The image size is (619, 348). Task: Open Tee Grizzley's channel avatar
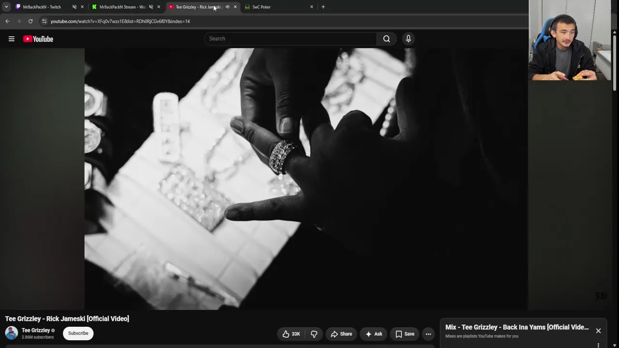point(11,333)
